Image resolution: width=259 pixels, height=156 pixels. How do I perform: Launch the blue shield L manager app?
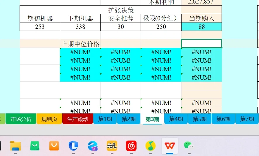73,146
